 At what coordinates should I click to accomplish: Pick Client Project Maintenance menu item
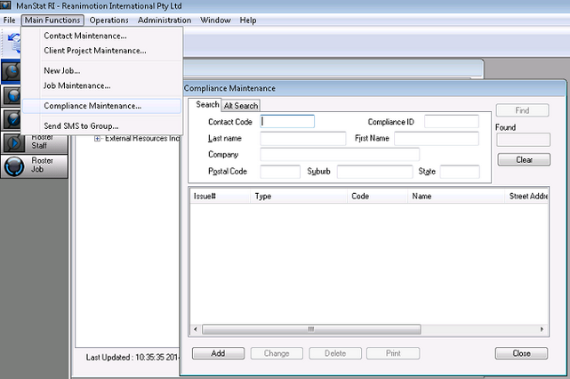click(95, 51)
